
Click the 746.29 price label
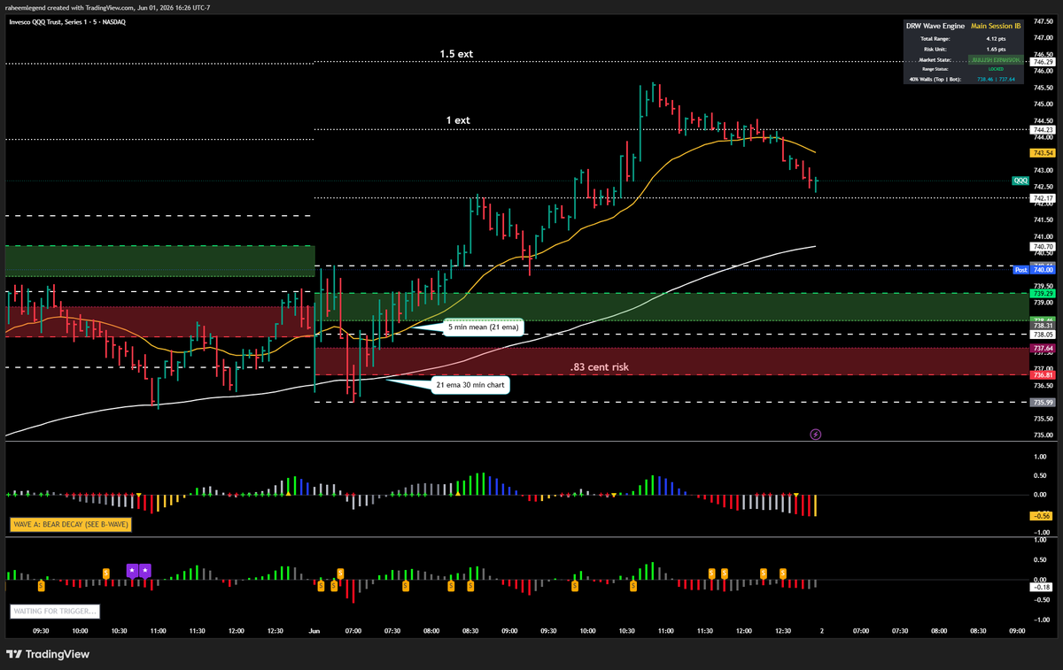pos(1043,62)
